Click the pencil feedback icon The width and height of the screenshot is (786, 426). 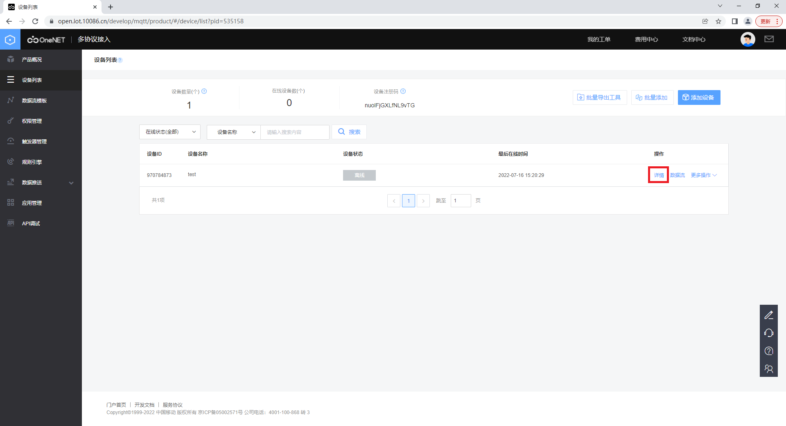(x=768, y=315)
